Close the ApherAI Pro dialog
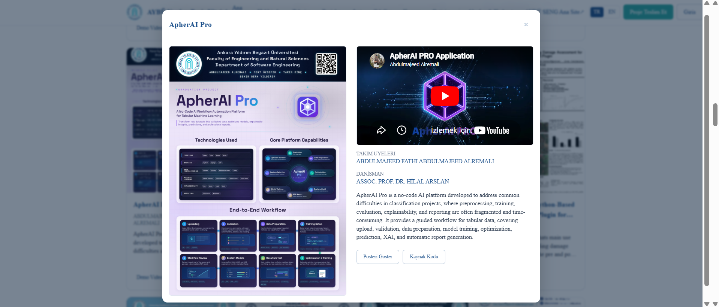Screen dimensions: 719x307 pos(526,25)
